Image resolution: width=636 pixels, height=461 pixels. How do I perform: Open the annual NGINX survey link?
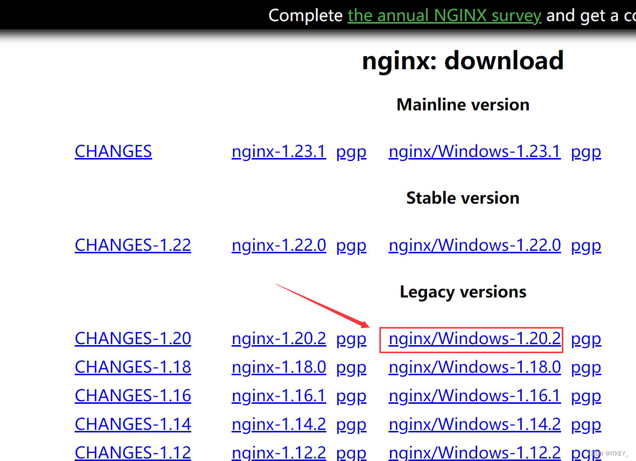coord(445,16)
